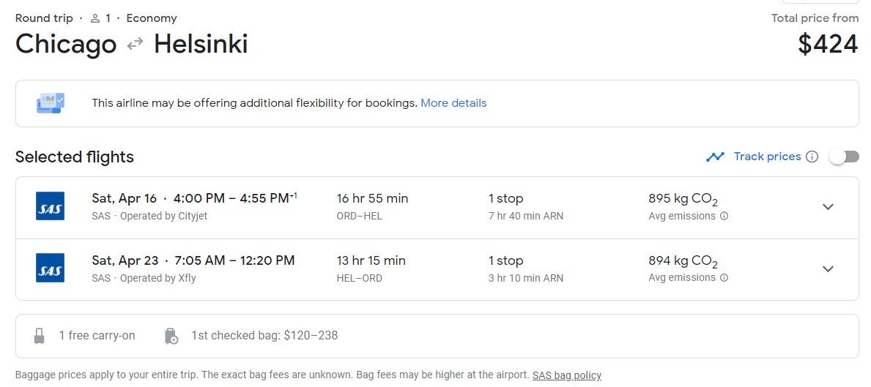Expand the Apr 16 outbound flight details
The width and height of the screenshot is (871, 387).
(x=828, y=207)
